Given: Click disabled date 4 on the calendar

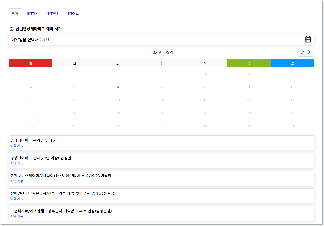Looking at the screenshot, I should click(31, 87).
